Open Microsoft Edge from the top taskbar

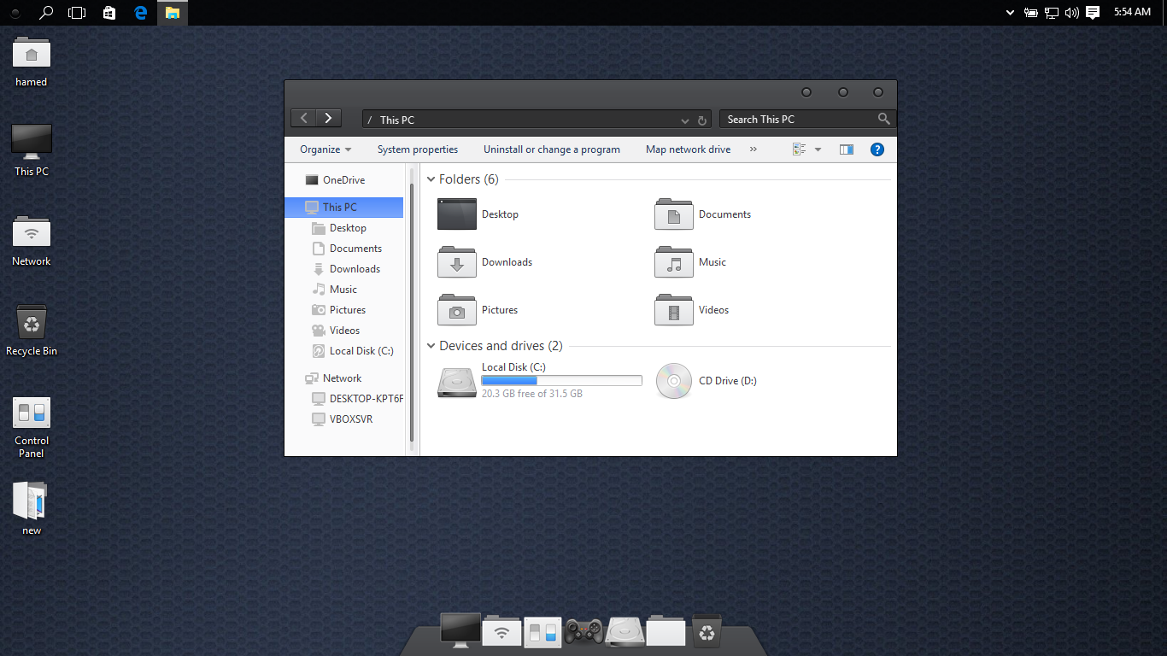141,13
